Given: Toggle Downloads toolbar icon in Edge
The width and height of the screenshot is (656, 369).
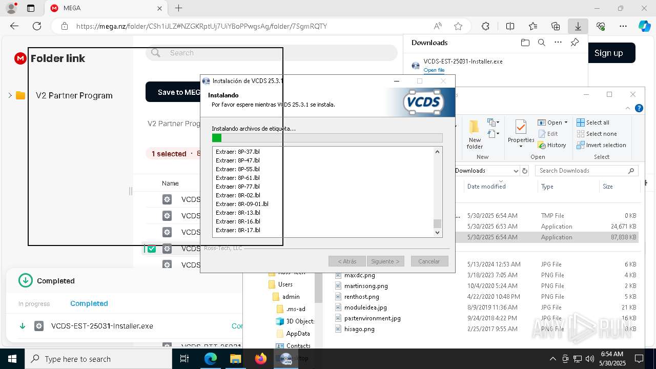Looking at the screenshot, I should tap(578, 26).
